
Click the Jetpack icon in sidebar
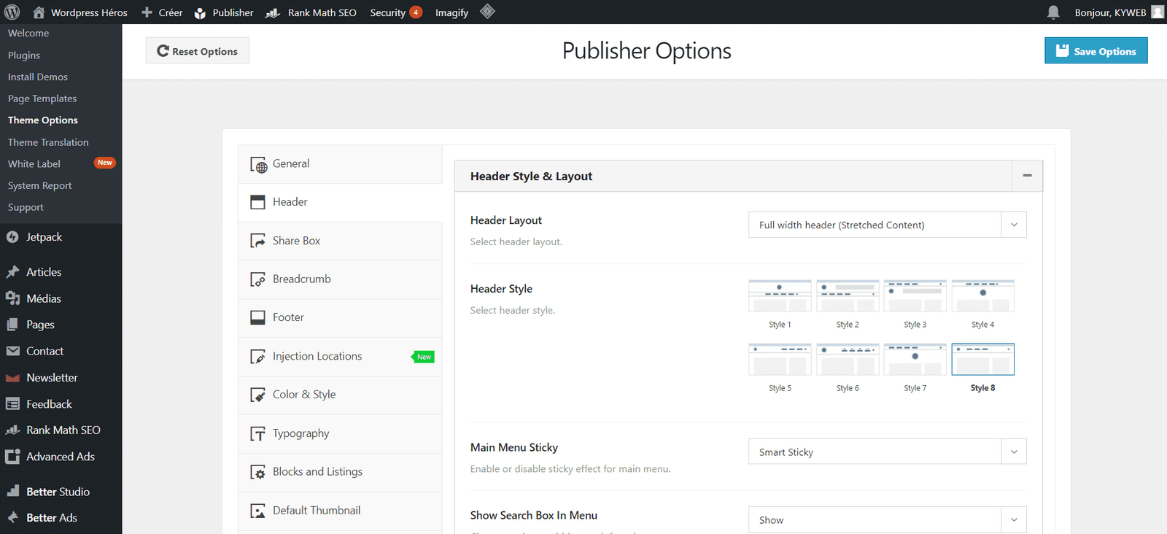tap(12, 237)
